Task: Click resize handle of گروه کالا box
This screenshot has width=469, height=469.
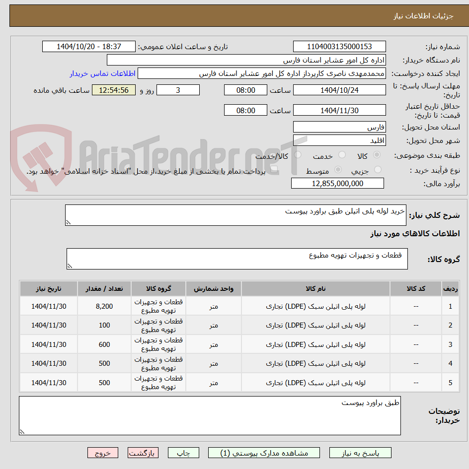Action: pos(70,266)
